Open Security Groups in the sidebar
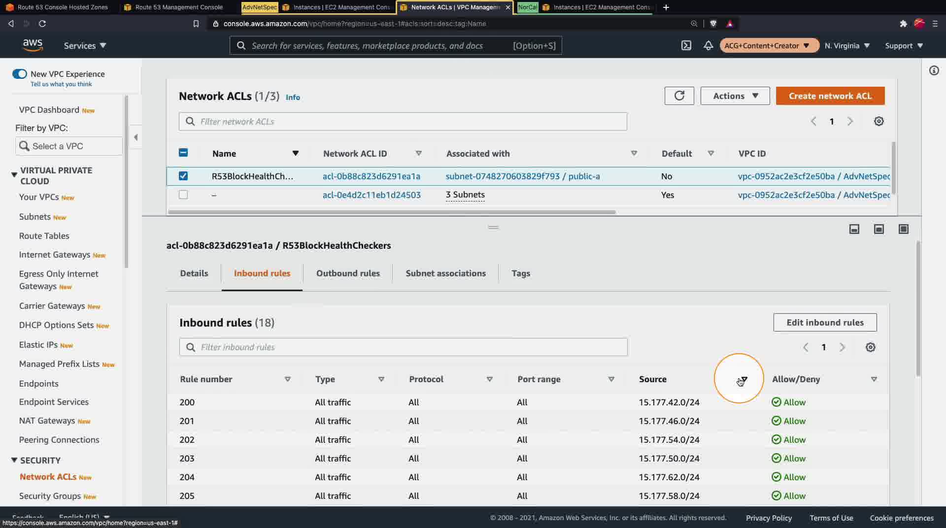The width and height of the screenshot is (946, 528). pyautogui.click(x=50, y=496)
